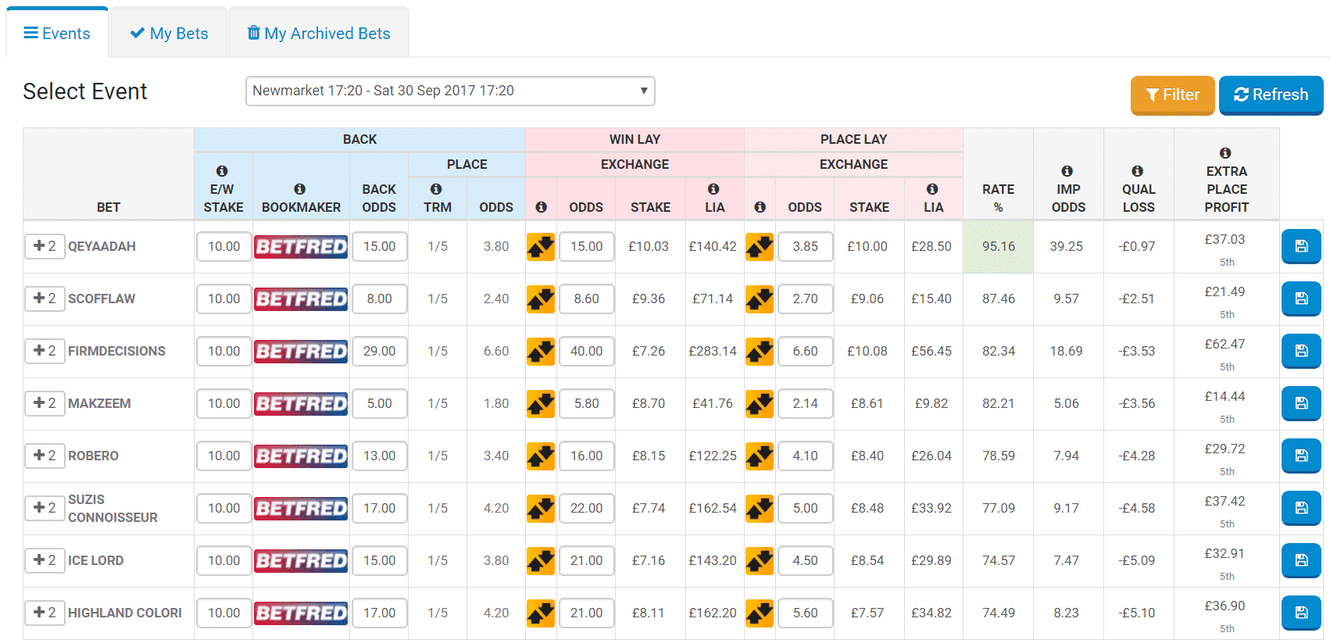Edit the back odds field for HIGHLAND COLORI

pos(379,613)
